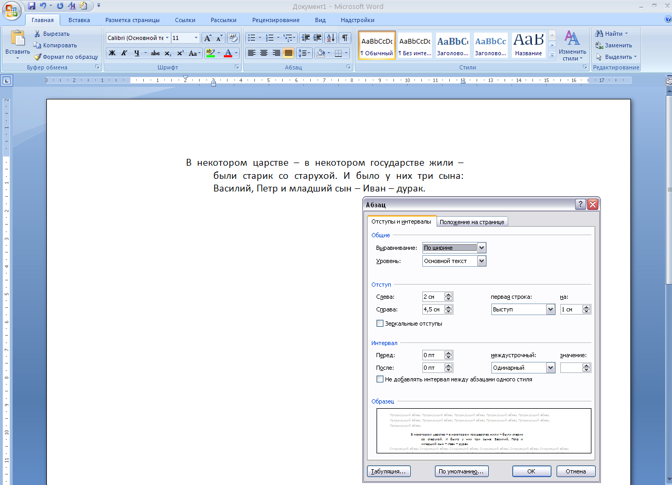
Task: Expand the Изменить стили menu
Action: [572, 45]
